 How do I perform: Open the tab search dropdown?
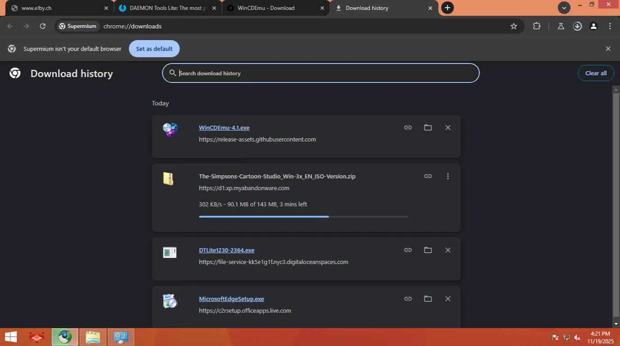point(564,8)
